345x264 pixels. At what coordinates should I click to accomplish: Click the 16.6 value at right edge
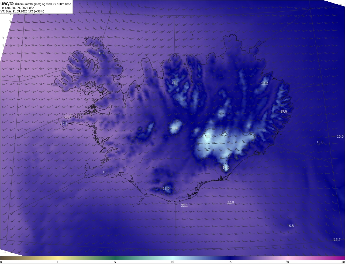click(340, 137)
